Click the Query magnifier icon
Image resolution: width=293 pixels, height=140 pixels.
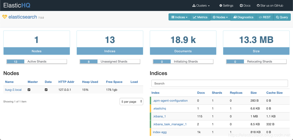(x=277, y=17)
